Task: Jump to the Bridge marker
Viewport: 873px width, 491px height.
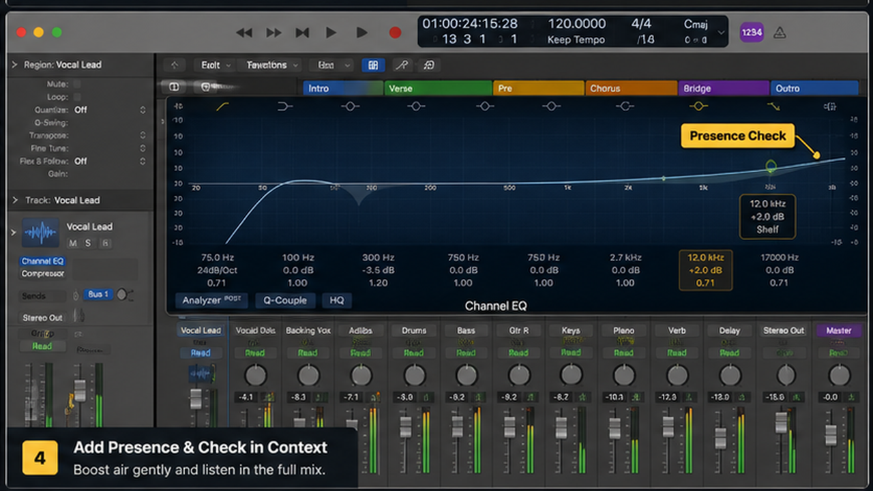Action: [x=723, y=89]
